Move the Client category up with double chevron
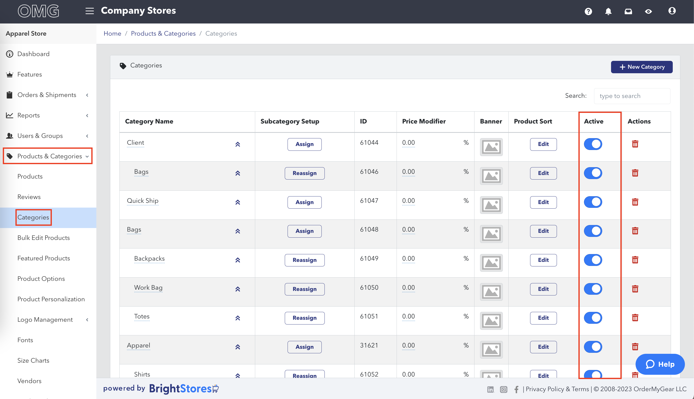This screenshot has width=694, height=399. (x=238, y=144)
